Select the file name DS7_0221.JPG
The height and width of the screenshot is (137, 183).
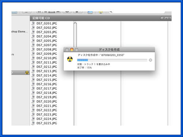[47, 106]
